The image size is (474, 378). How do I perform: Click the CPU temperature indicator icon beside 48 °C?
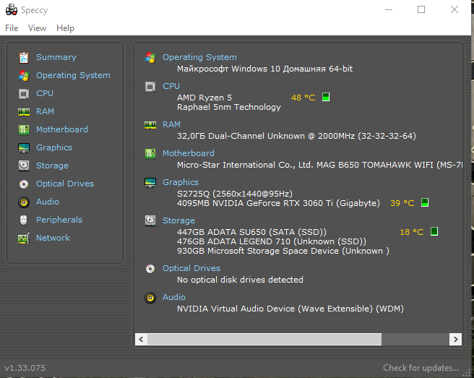point(326,97)
